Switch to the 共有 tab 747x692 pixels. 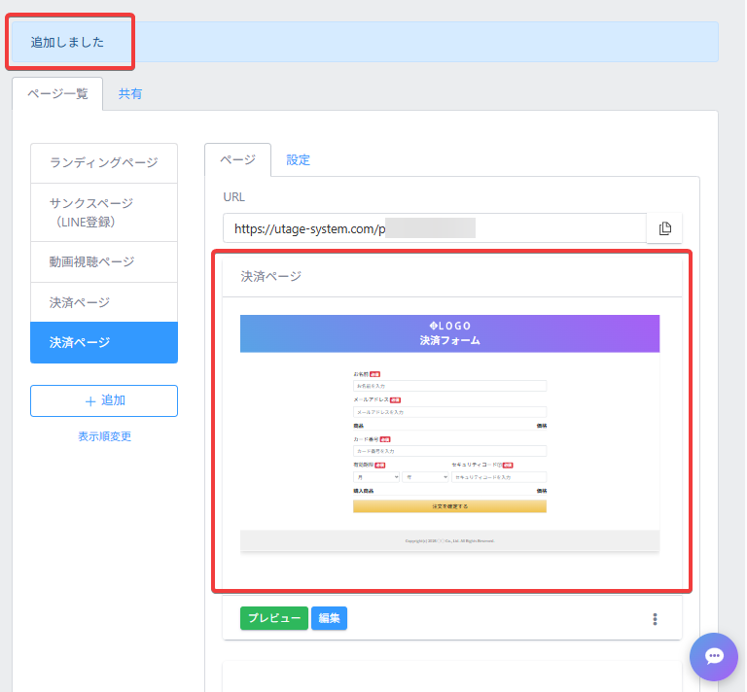(x=130, y=94)
